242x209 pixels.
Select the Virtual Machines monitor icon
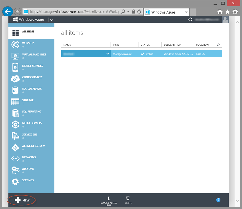pyautogui.click(x=15, y=56)
